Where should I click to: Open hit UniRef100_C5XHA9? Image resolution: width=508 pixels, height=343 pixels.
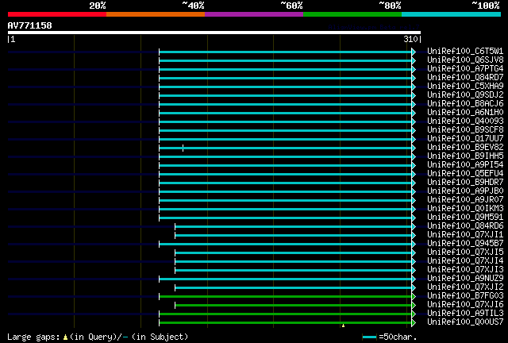pyautogui.click(x=465, y=87)
